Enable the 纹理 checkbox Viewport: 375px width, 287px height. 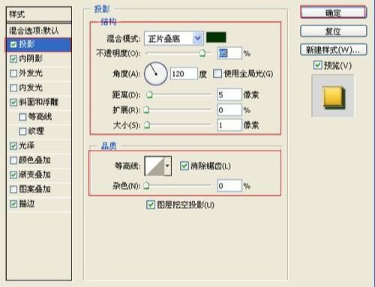tap(22, 131)
